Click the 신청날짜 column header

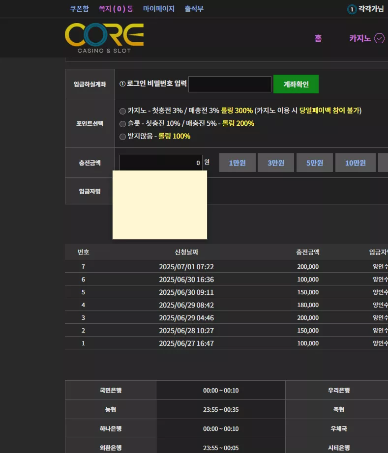click(x=186, y=252)
